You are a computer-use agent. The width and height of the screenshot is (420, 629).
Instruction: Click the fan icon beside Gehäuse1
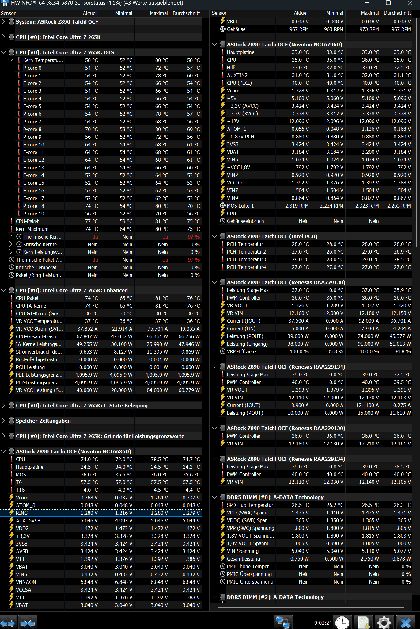coord(223,29)
